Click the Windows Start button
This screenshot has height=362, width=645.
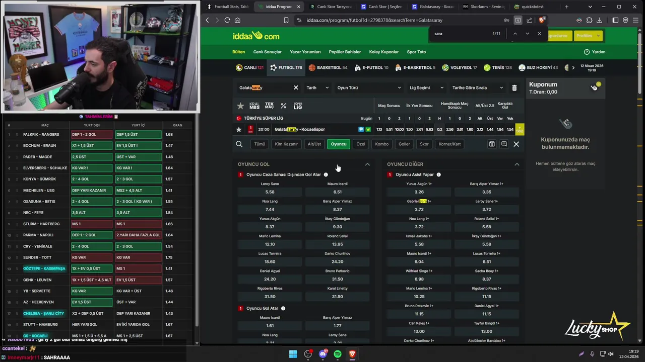coord(293,354)
